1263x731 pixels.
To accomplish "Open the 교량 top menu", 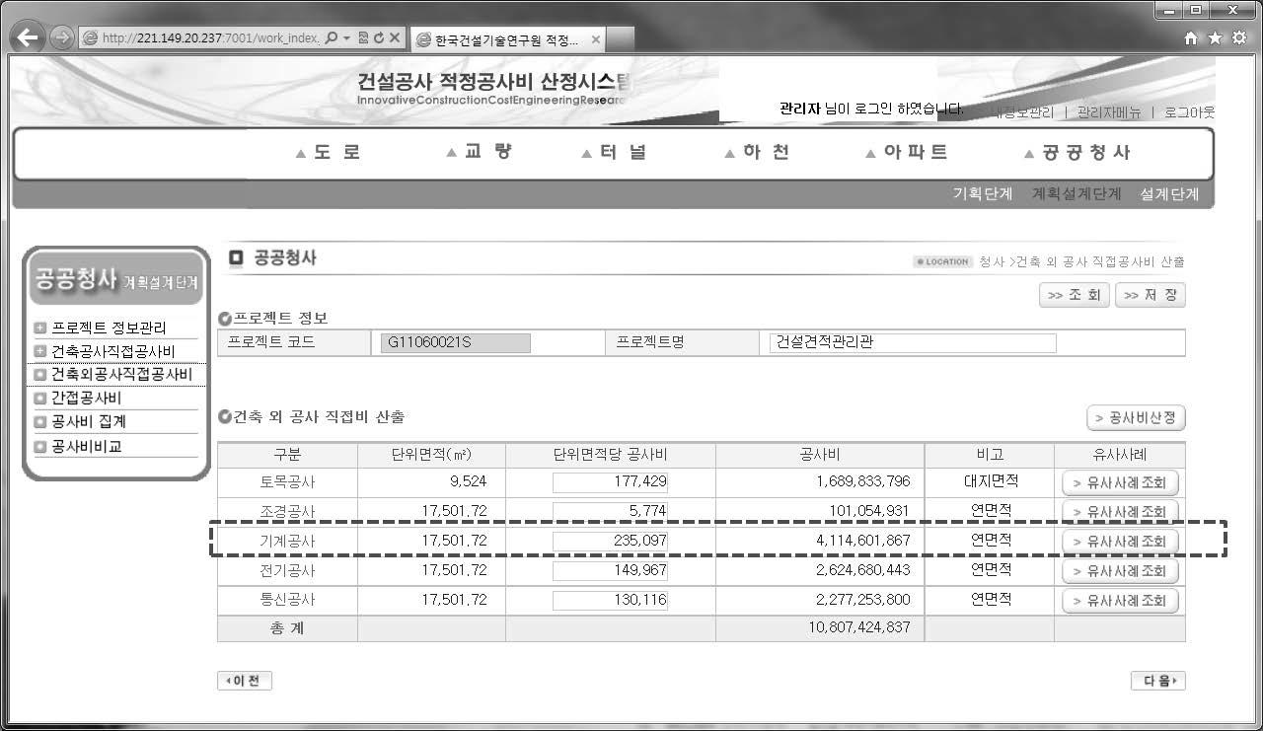I will [x=480, y=153].
